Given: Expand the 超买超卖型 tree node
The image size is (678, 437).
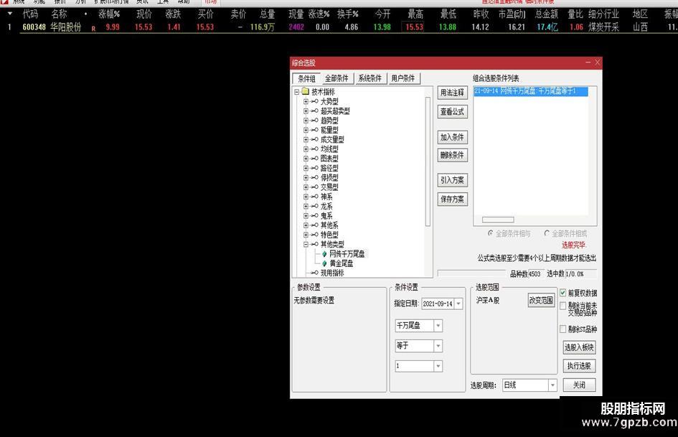Looking at the screenshot, I should click(306, 111).
